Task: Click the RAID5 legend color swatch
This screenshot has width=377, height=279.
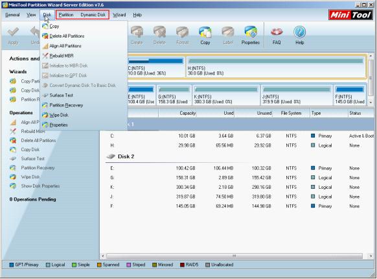Action: pos(182,265)
